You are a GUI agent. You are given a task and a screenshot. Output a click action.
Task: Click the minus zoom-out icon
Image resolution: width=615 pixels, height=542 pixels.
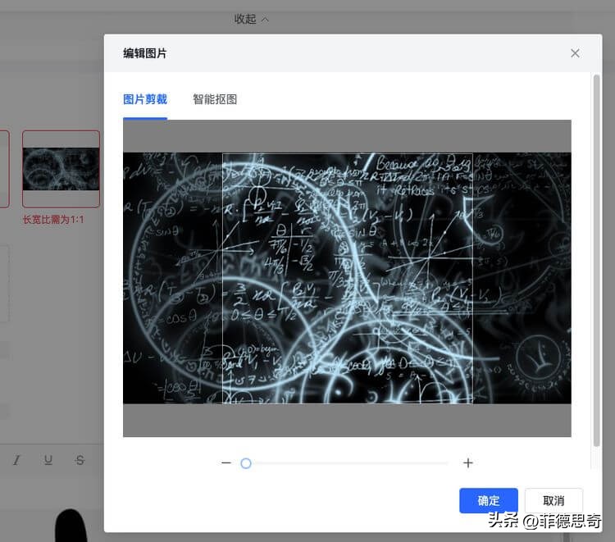226,463
